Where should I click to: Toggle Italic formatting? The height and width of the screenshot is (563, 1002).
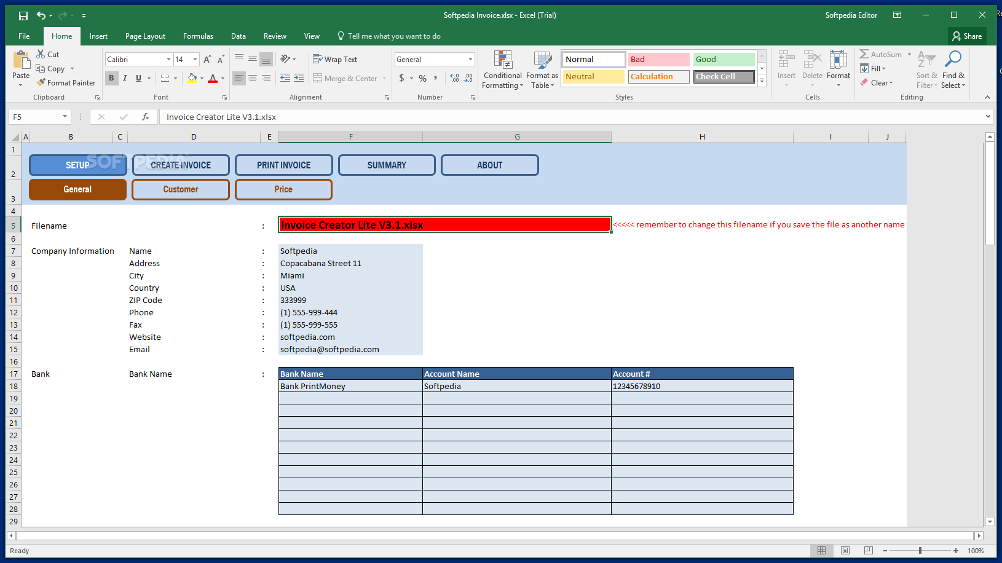(125, 78)
